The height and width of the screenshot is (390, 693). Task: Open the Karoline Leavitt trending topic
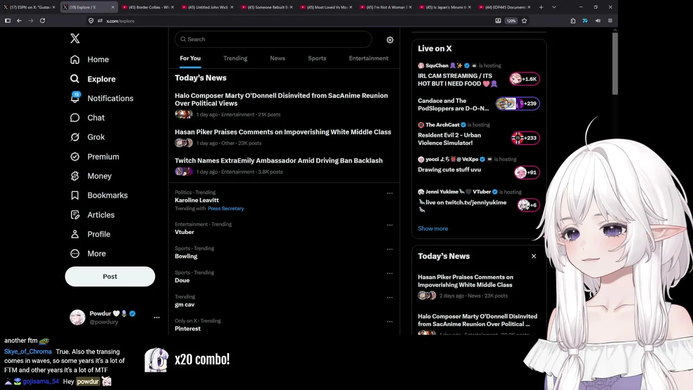point(197,200)
